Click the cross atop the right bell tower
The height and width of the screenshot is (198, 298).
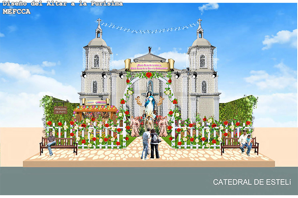tap(199, 21)
